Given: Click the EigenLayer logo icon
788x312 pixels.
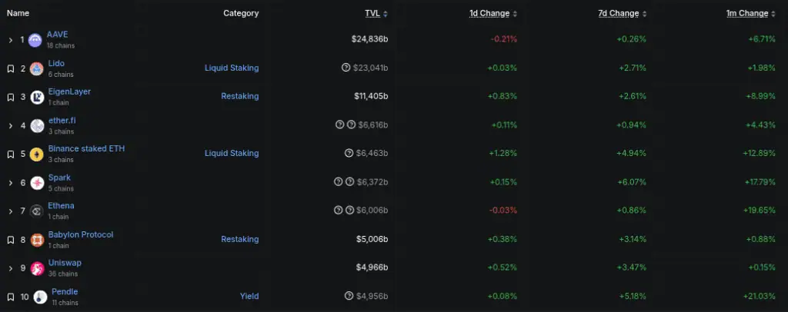Looking at the screenshot, I should [37, 98].
